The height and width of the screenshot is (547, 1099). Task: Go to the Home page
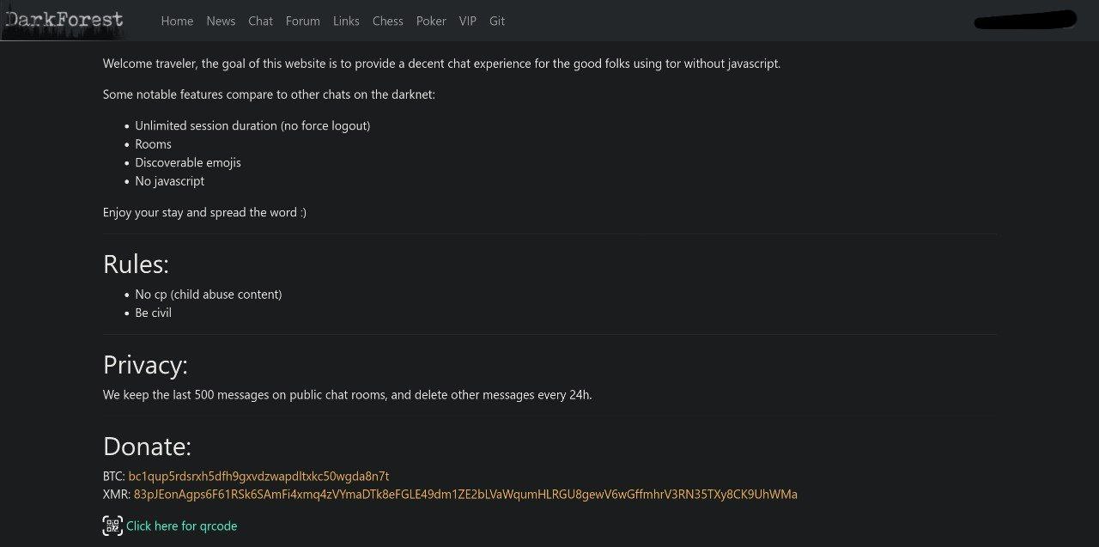click(x=177, y=21)
